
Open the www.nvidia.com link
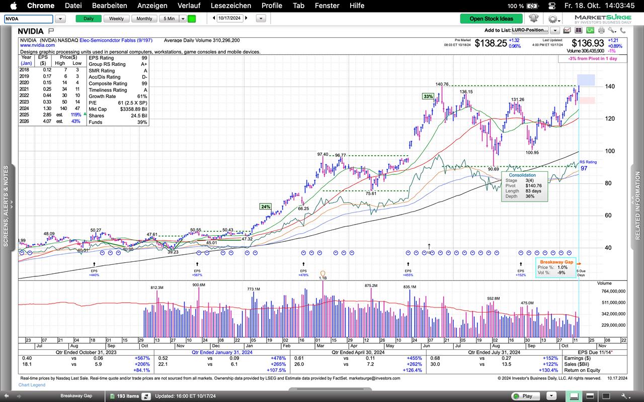coord(37,45)
